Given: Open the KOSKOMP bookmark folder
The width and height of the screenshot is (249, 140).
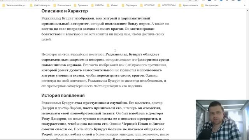Looking at the screenshot, I should coord(147,5).
